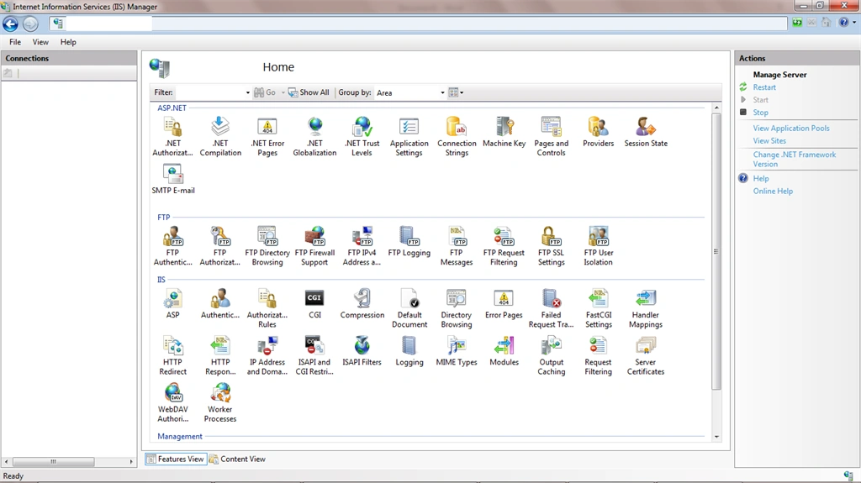The width and height of the screenshot is (861, 483).
Task: Open Worker Processes feature
Action: pyautogui.click(x=220, y=402)
